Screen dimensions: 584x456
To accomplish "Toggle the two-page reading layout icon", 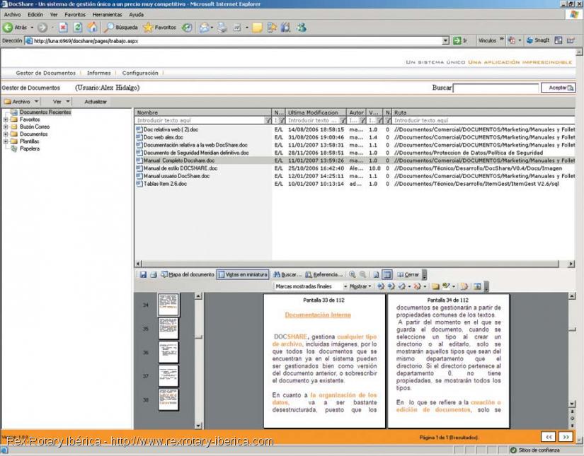I will coord(387,275).
